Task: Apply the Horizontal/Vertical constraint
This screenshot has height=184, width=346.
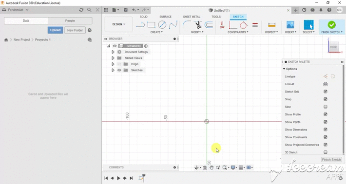Action: (222, 25)
